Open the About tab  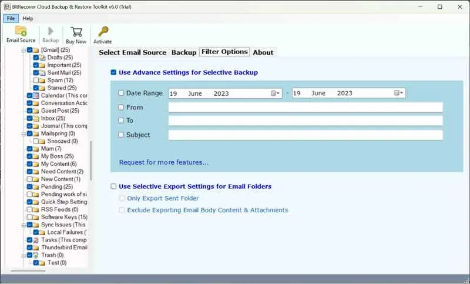[x=263, y=52]
